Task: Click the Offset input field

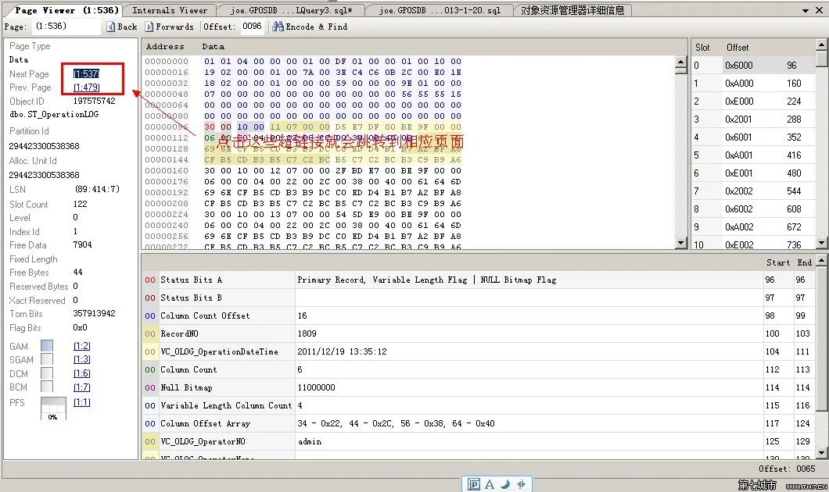Action: click(252, 27)
